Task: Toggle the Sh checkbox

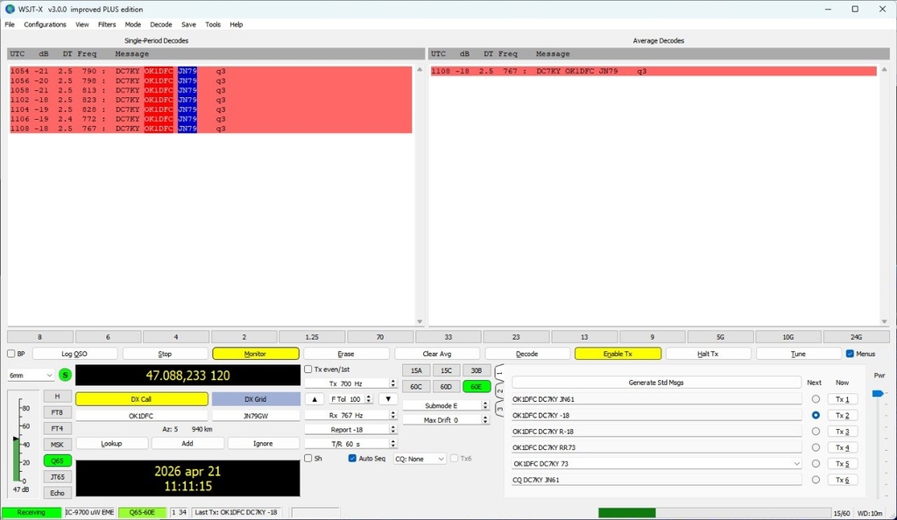Action: [x=308, y=459]
